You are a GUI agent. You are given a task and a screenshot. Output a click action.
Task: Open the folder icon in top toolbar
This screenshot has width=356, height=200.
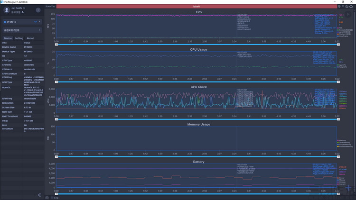(x=347, y=7)
